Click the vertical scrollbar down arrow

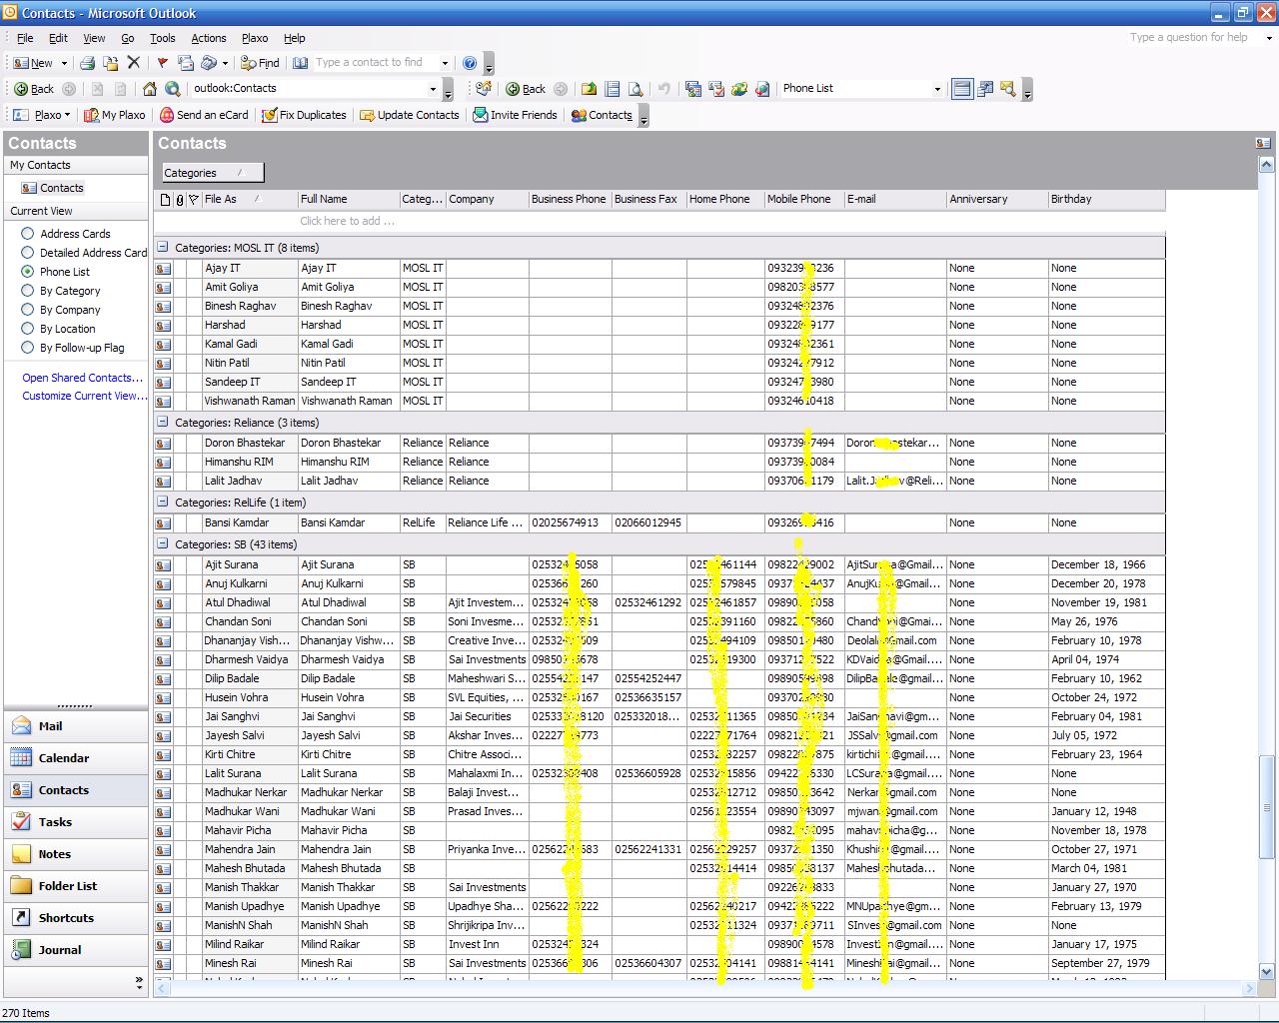pos(1267,971)
